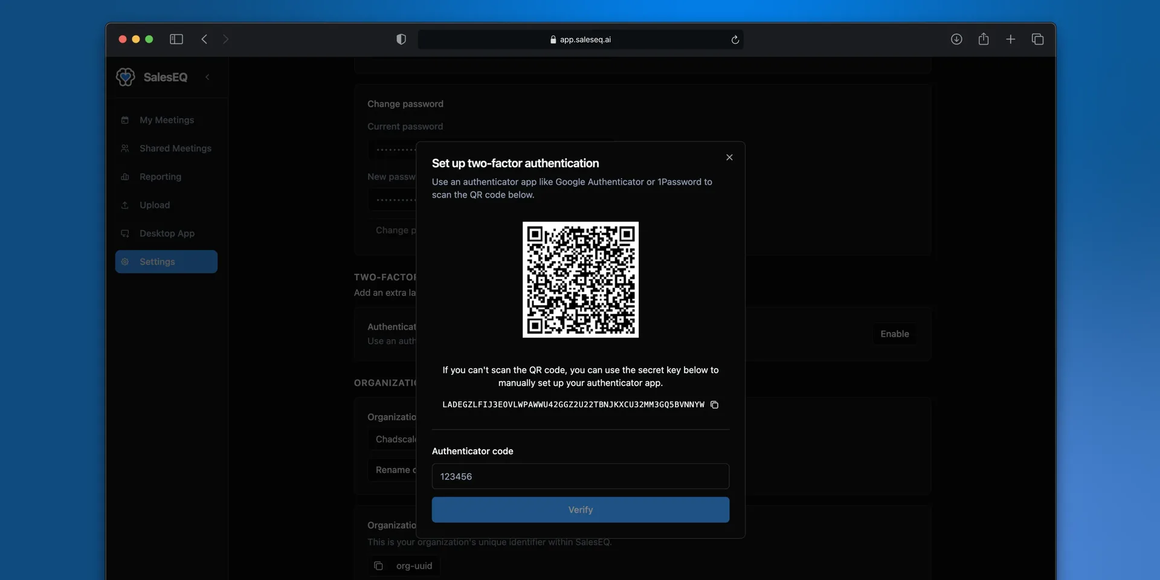Click the app.saleseq.ai address bar
The width and height of the screenshot is (1160, 580).
(x=581, y=39)
